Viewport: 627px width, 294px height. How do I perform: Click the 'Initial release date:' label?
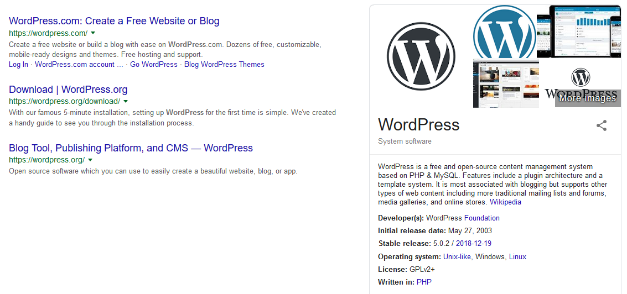pyautogui.click(x=412, y=230)
